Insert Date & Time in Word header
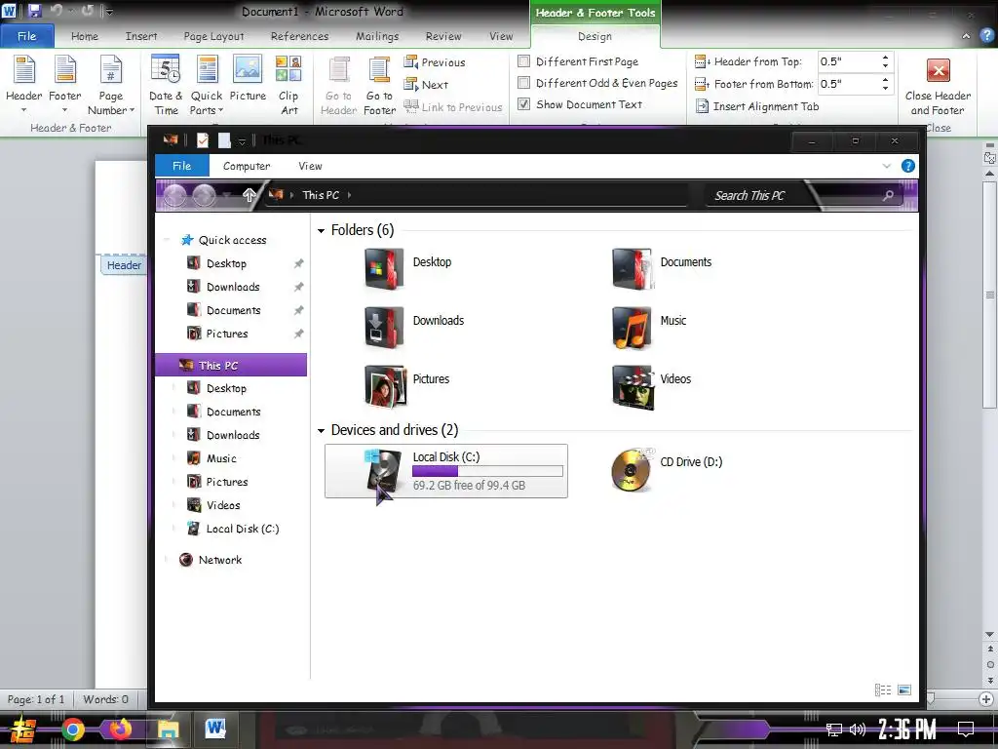This screenshot has width=998, height=749. click(x=166, y=85)
